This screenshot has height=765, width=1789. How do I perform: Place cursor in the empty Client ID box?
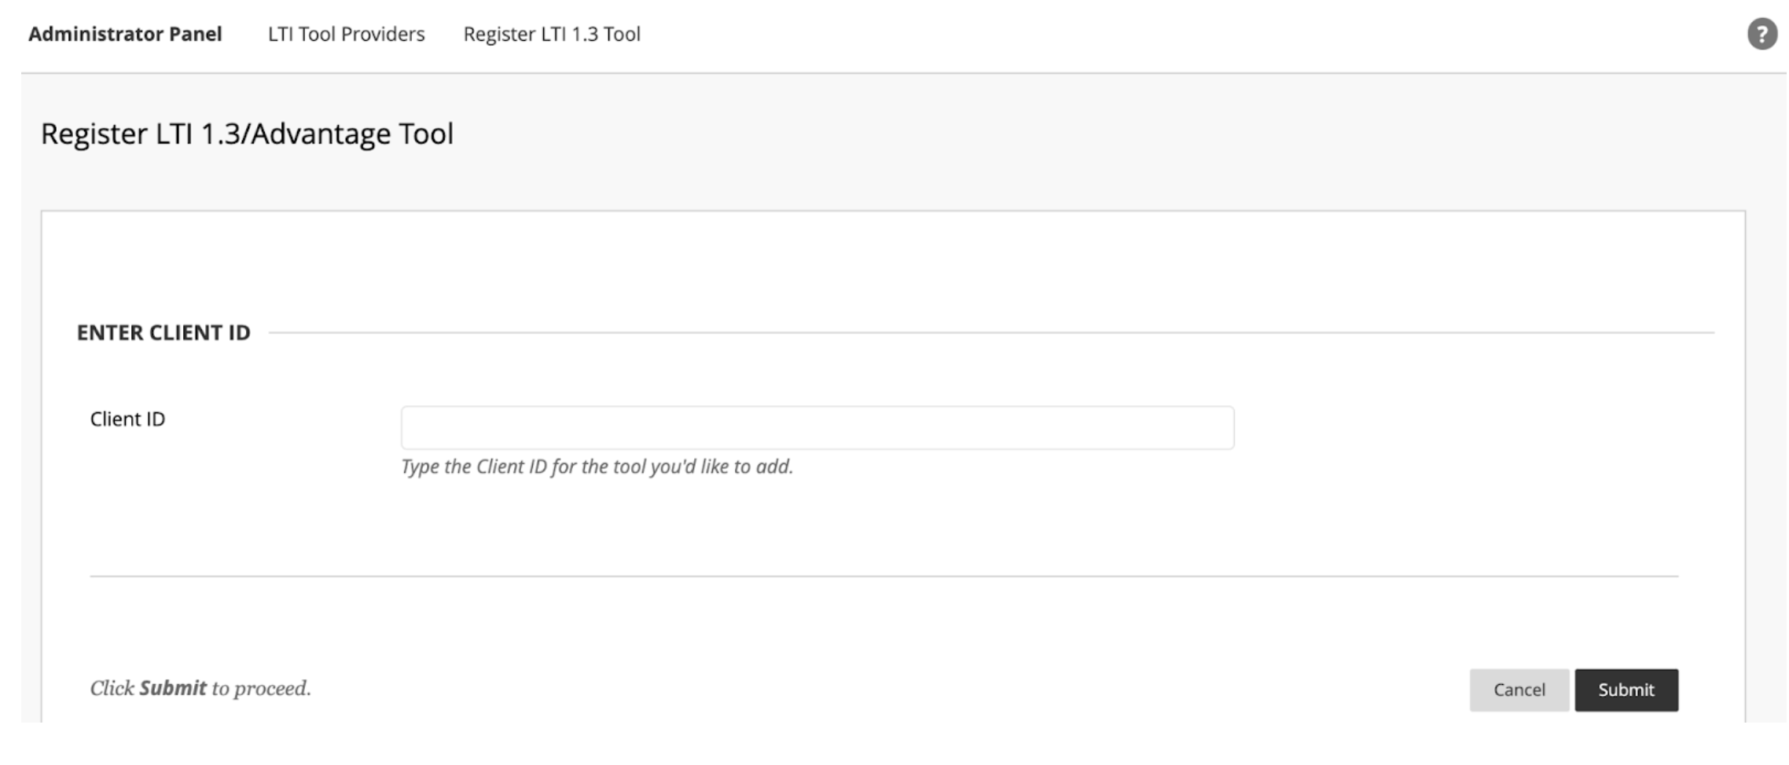tap(816, 425)
